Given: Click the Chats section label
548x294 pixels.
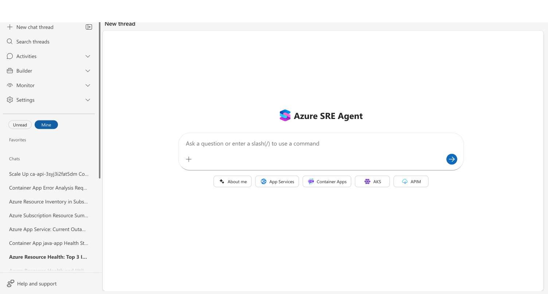Looking at the screenshot, I should [15, 159].
